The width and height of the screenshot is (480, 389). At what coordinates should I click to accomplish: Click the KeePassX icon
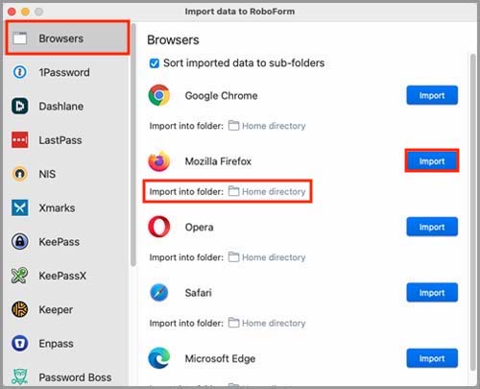tap(20, 276)
